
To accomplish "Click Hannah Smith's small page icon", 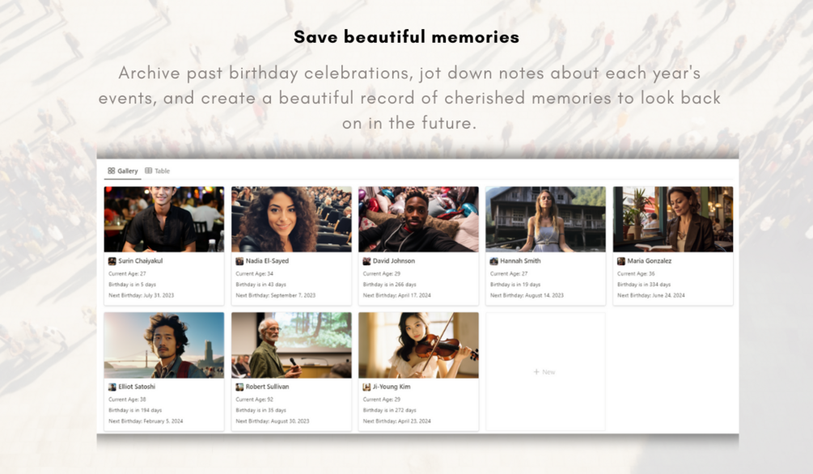I will (493, 260).
